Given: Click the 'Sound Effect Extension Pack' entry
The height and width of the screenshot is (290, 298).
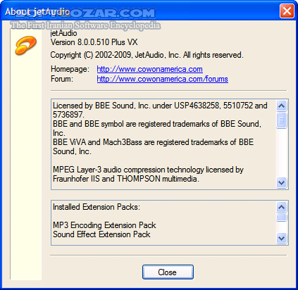Looking at the screenshot, I should click(101, 234).
